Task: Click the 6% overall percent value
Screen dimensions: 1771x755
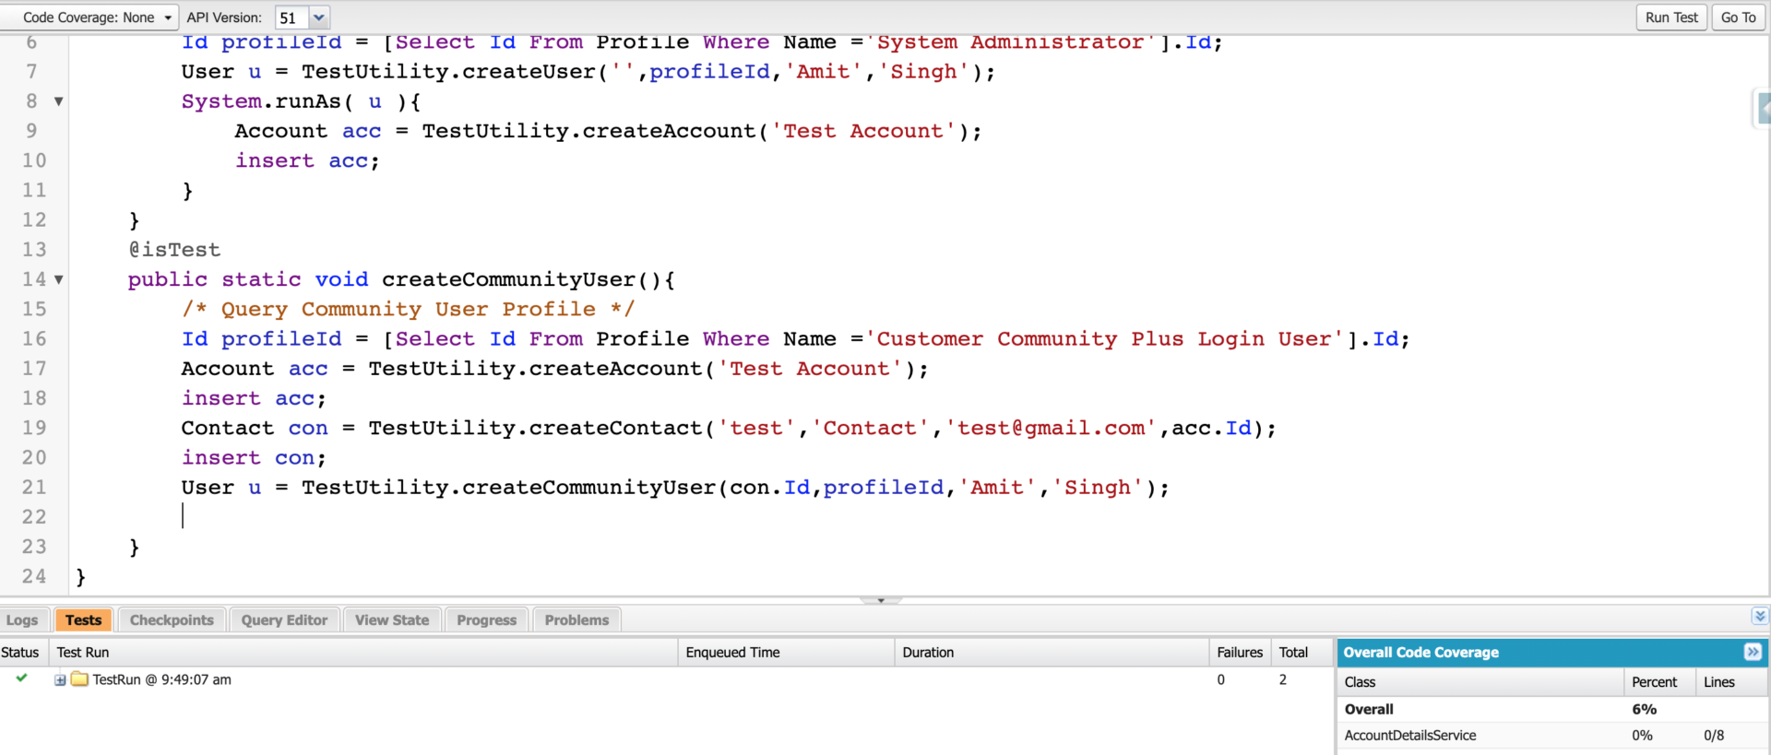Action: [1644, 709]
